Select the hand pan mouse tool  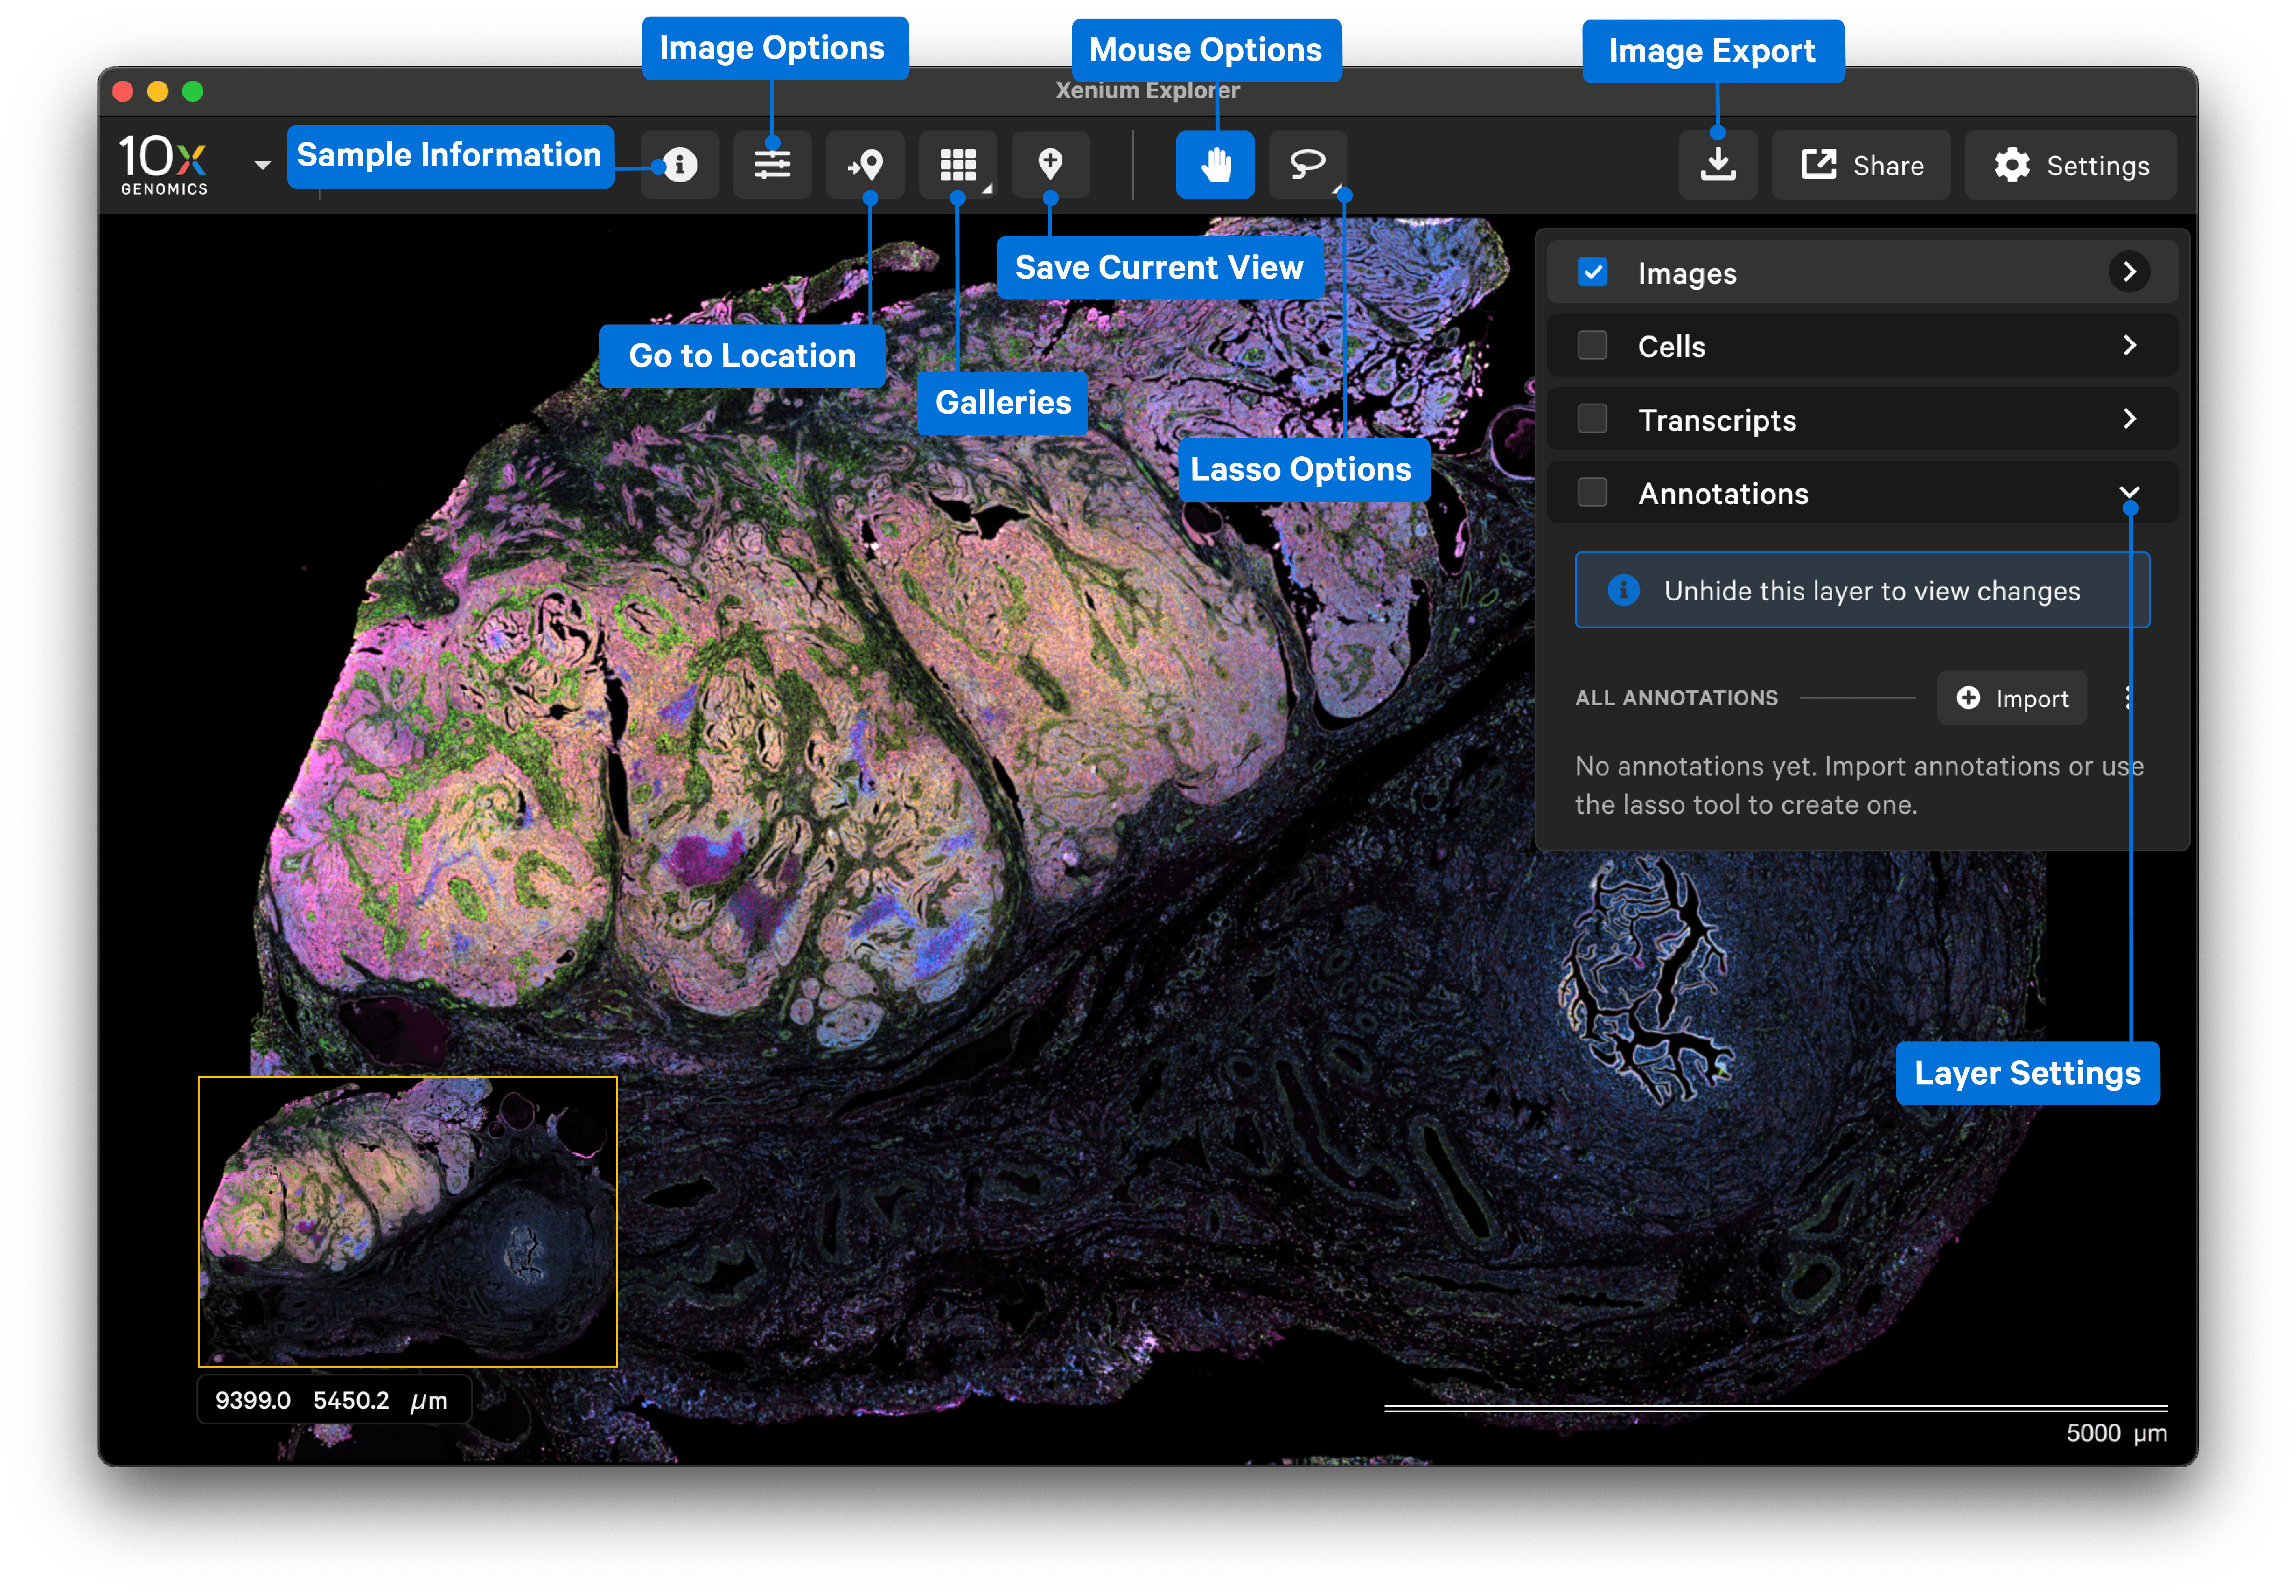coord(1215,165)
